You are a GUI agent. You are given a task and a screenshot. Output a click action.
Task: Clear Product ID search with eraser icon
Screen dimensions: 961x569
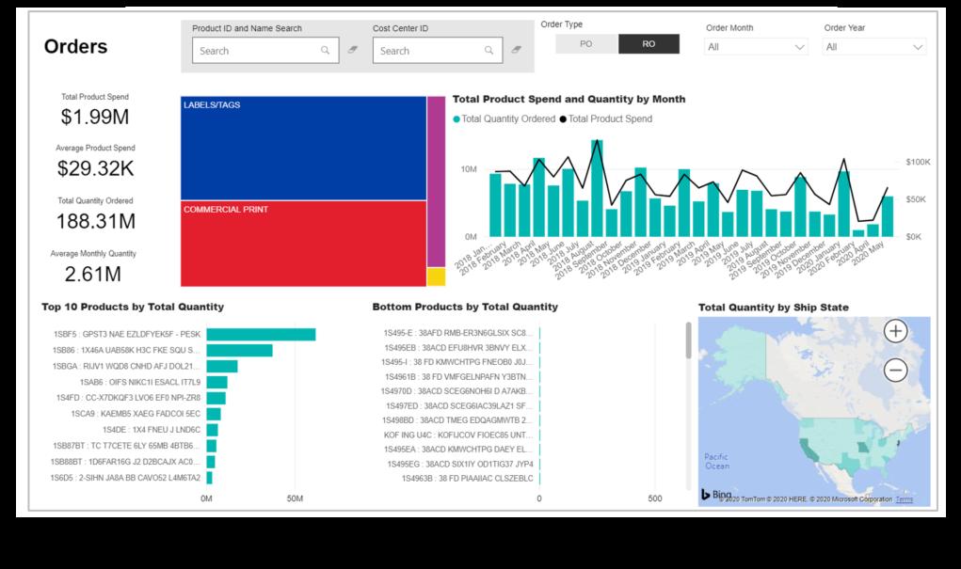pos(352,50)
